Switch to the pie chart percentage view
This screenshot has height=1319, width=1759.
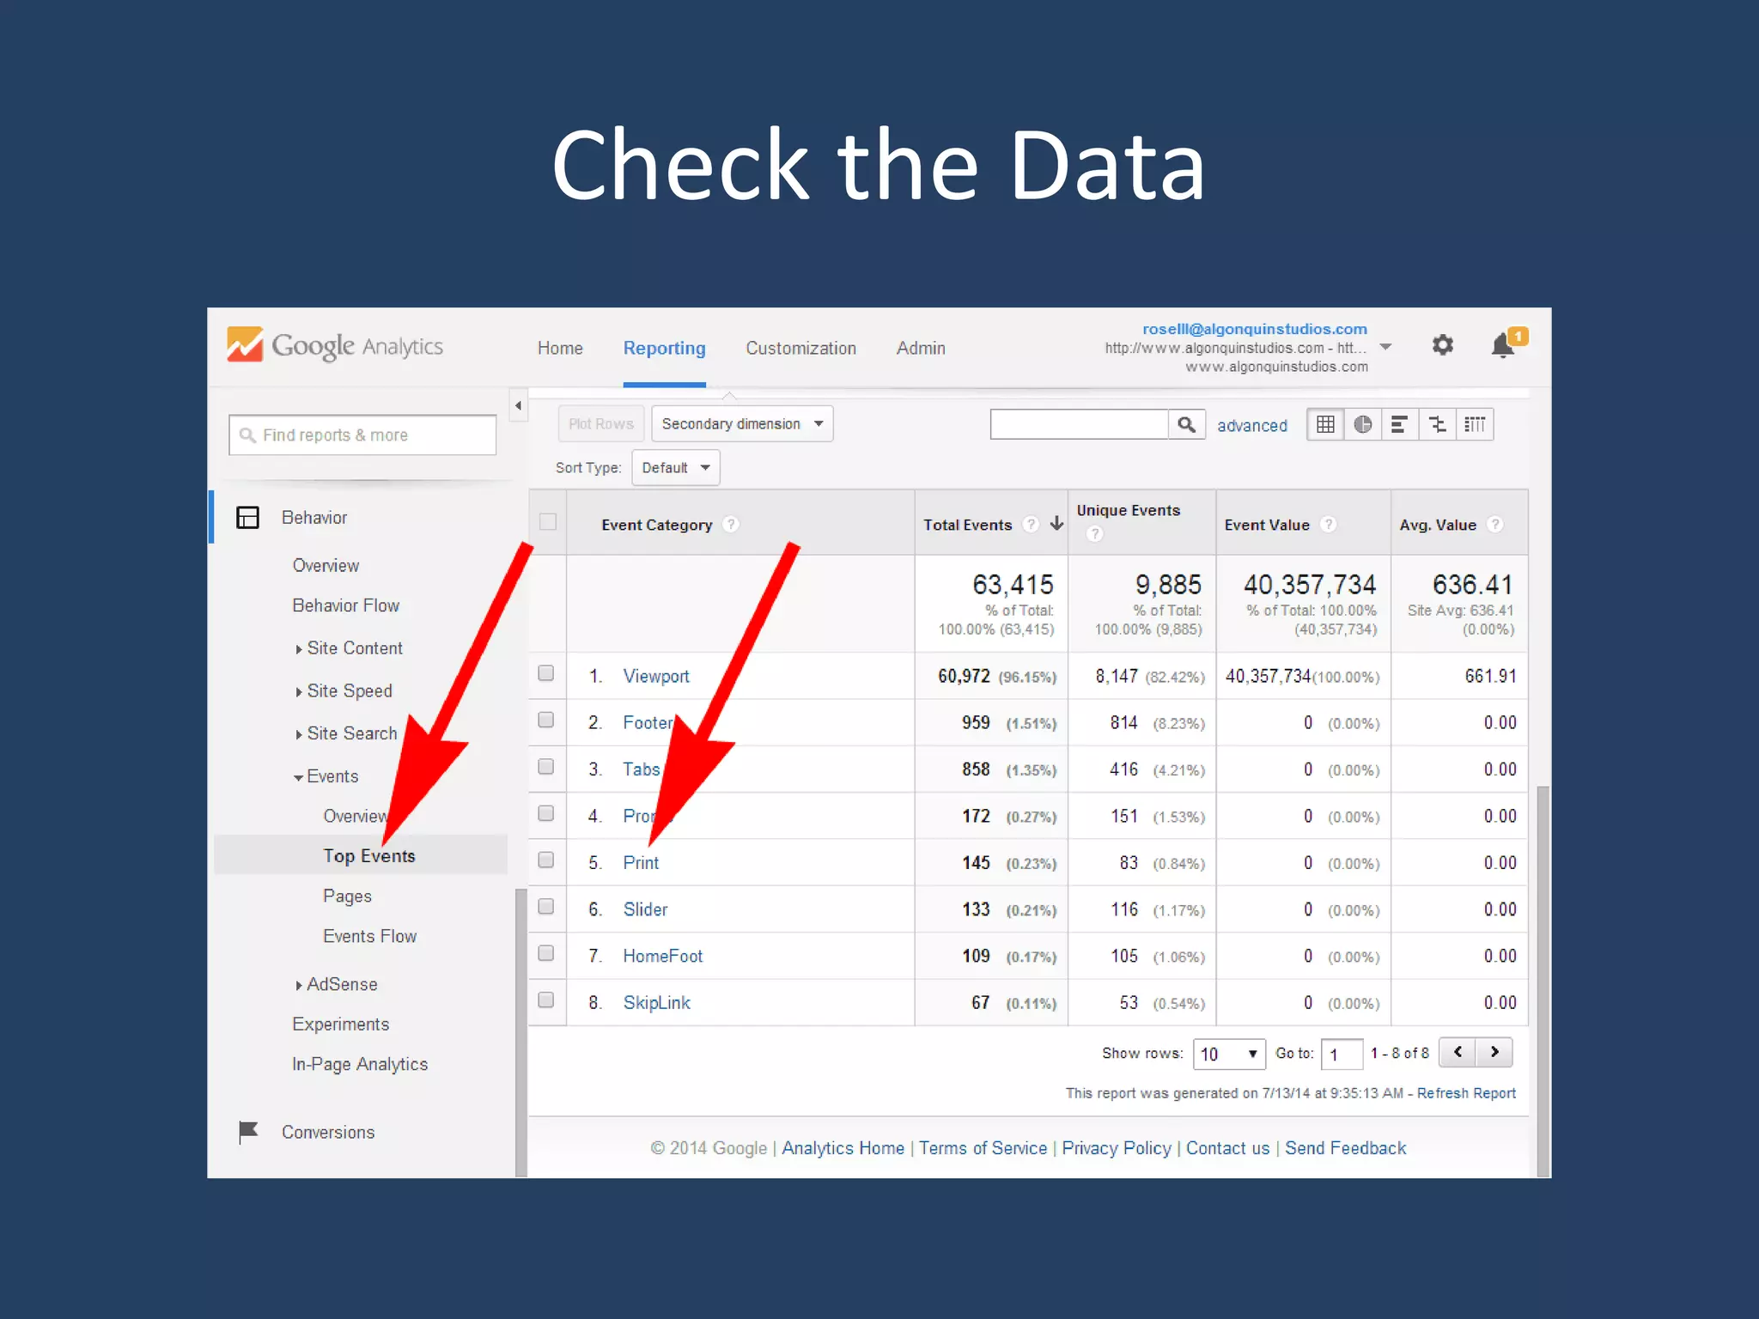click(1362, 424)
